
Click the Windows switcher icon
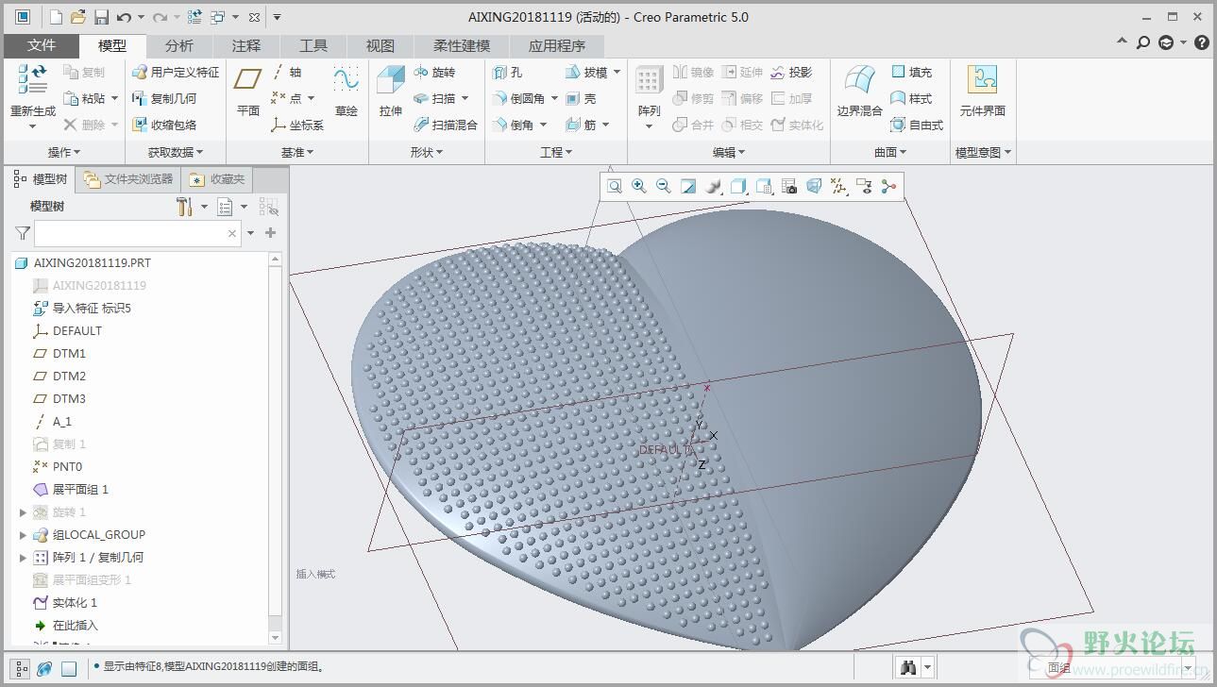tap(218, 17)
